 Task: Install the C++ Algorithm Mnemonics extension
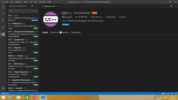click(36, 85)
